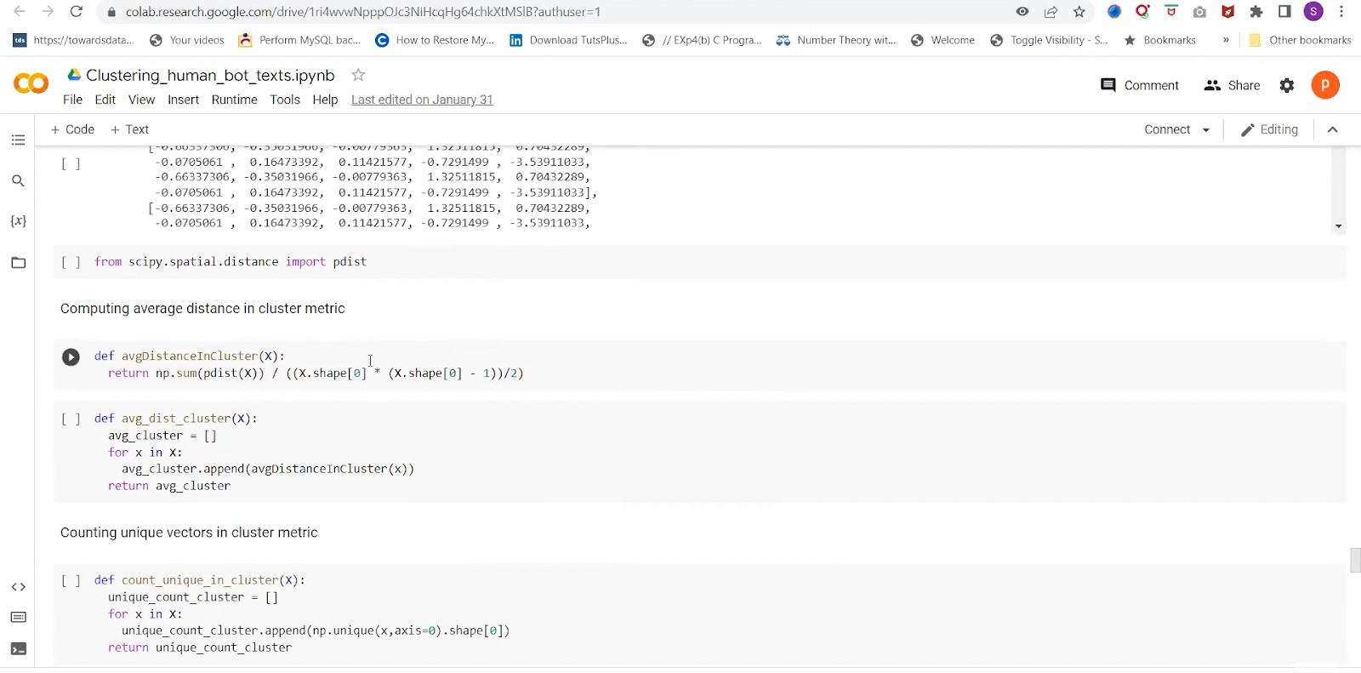Viewport: 1361px width, 673px height.
Task: Open the Runtime menu
Action: 234,100
